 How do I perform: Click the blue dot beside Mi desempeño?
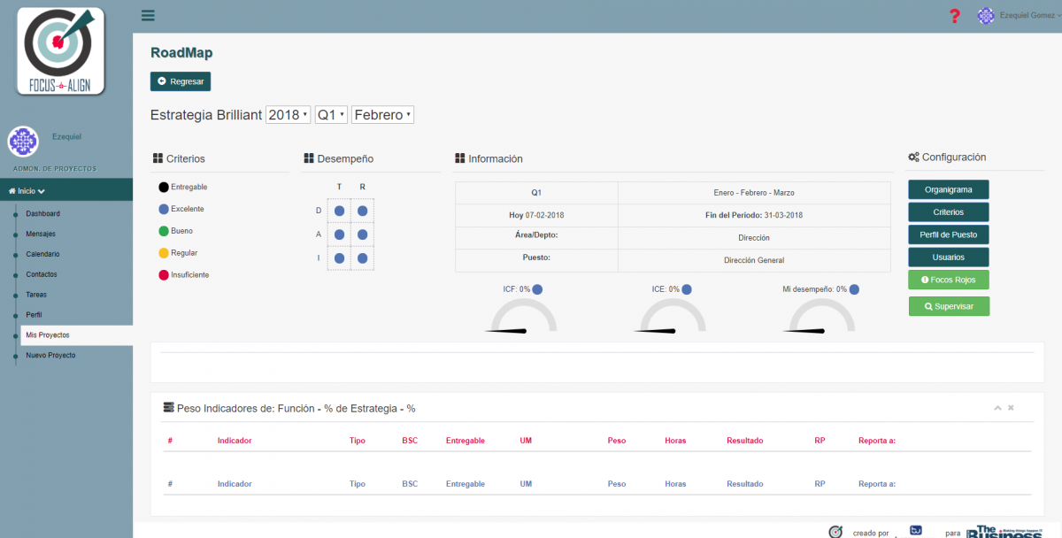click(854, 289)
